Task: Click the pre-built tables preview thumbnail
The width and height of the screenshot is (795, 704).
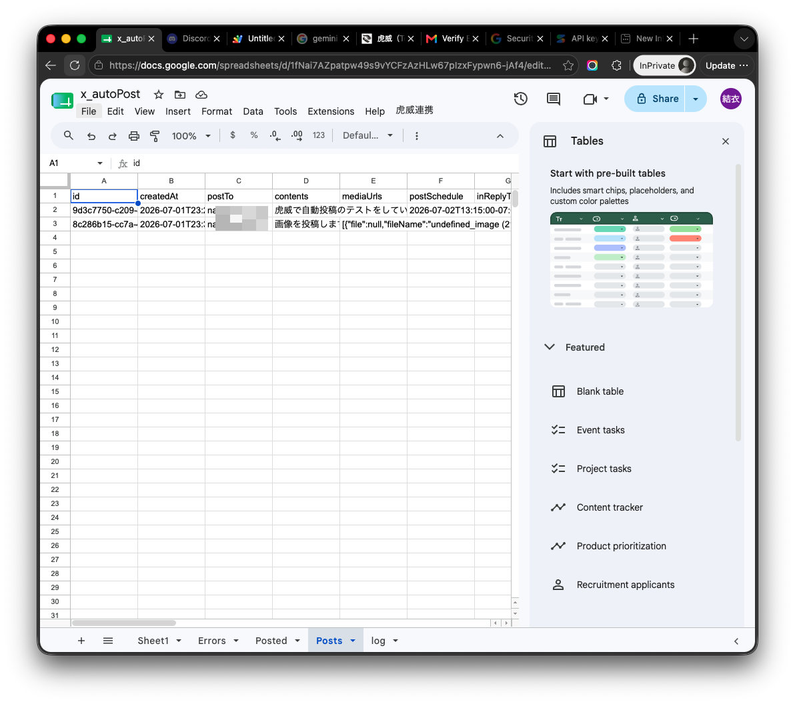Action: coord(631,260)
